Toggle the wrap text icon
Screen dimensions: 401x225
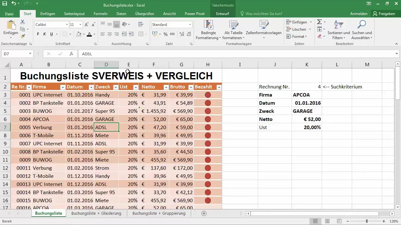point(141,24)
